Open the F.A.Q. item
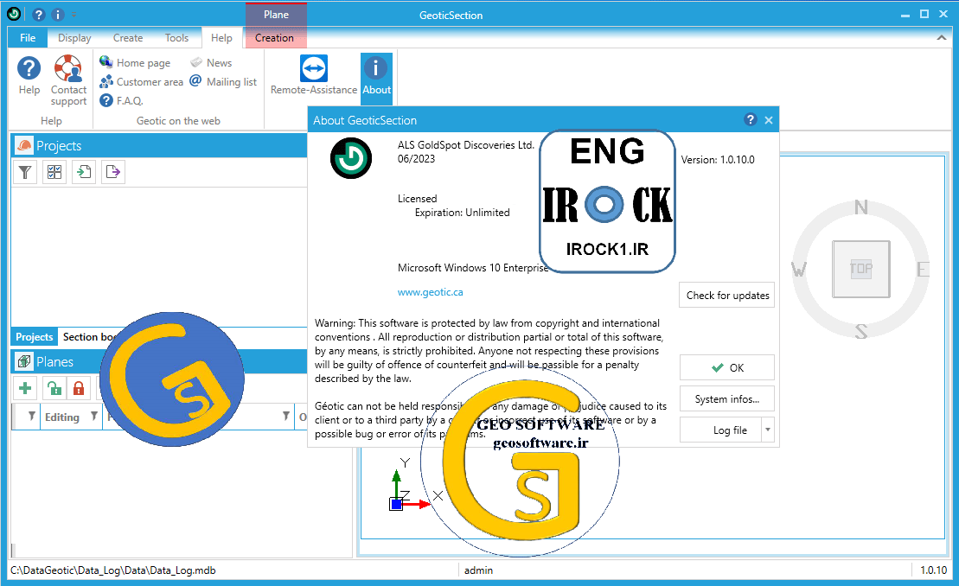 coord(121,100)
